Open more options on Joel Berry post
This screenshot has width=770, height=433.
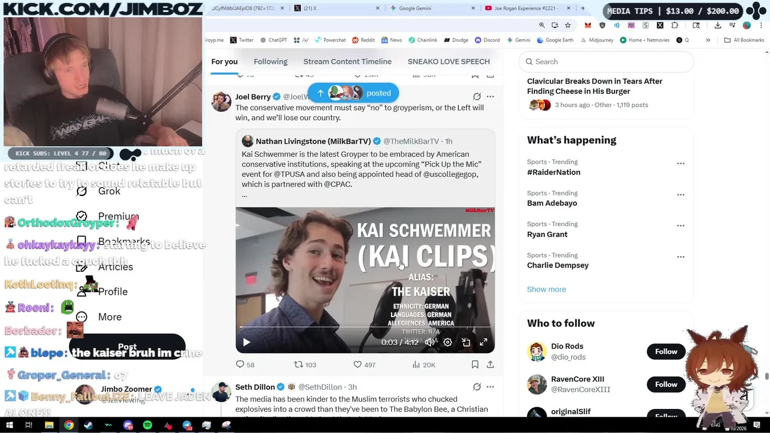[490, 96]
